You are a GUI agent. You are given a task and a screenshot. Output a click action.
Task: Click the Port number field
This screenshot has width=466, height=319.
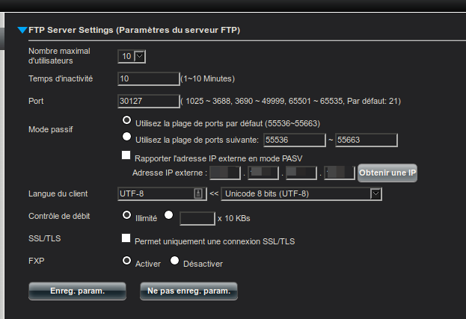tap(147, 101)
